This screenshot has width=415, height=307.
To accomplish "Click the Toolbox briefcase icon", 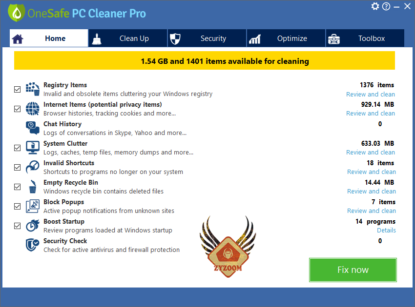I will click(334, 39).
